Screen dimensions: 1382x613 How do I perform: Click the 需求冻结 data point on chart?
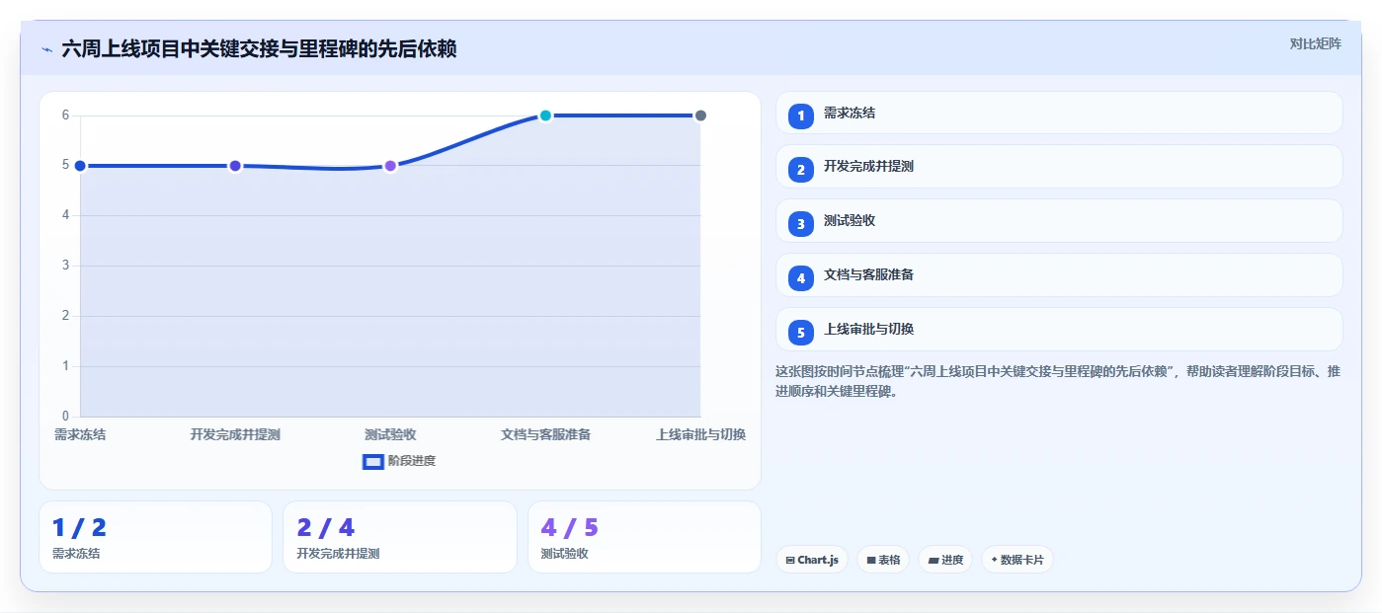click(80, 166)
